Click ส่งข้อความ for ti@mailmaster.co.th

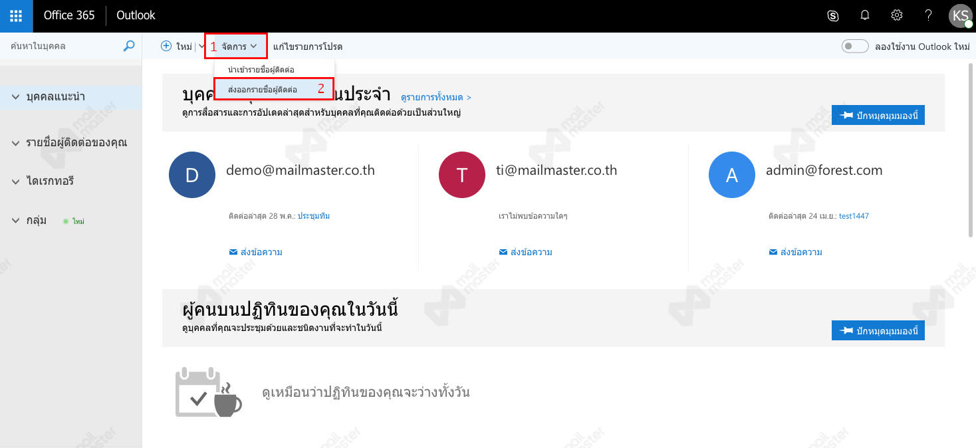tap(531, 252)
